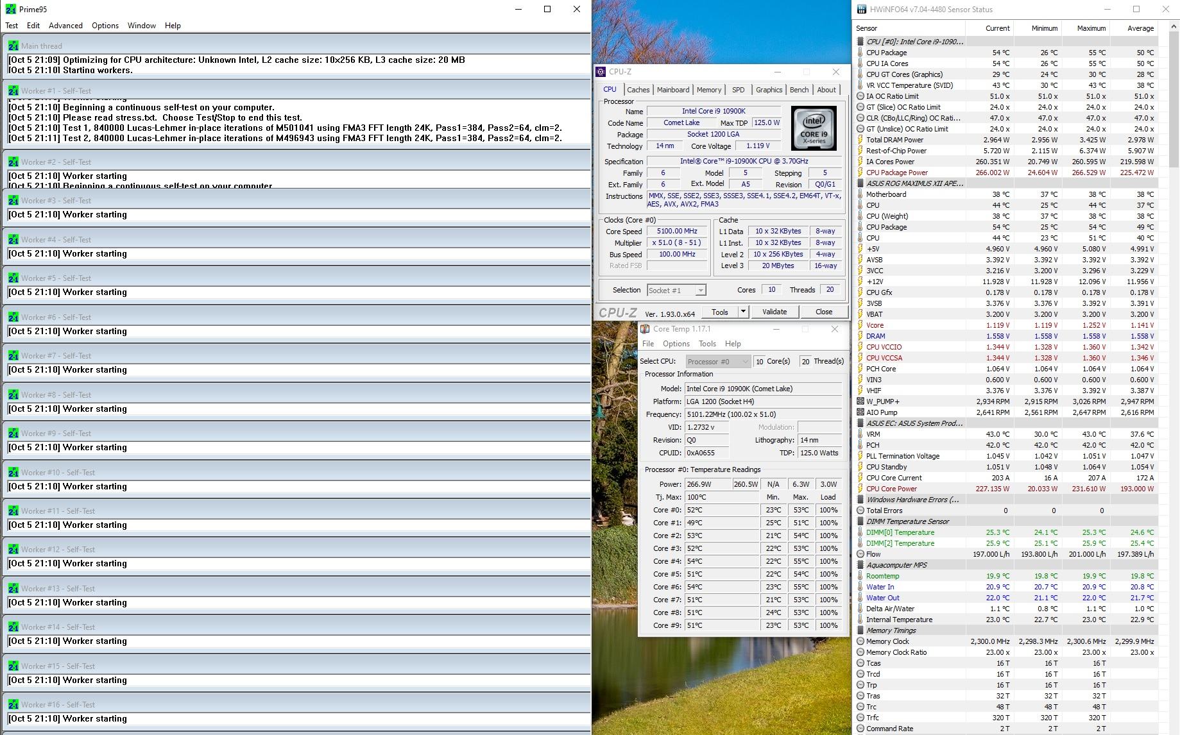Switch to the Memory tab in CPU-Z
Image resolution: width=1180 pixels, height=735 pixels.
tap(709, 90)
